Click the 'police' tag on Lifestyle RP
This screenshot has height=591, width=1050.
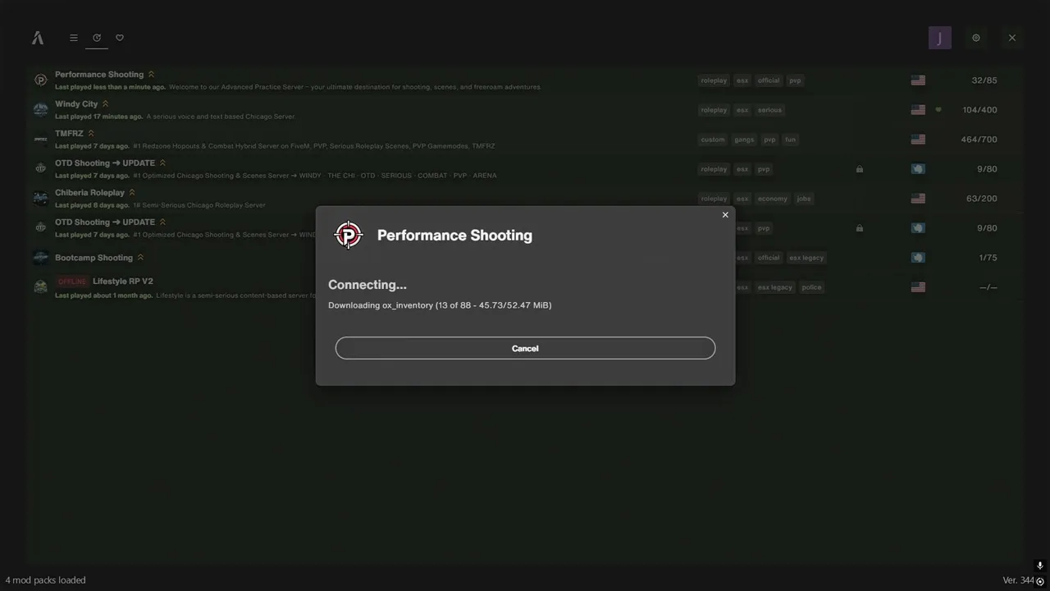pyautogui.click(x=811, y=287)
